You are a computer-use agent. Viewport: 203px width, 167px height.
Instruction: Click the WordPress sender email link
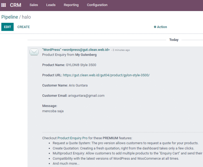pos(76,50)
